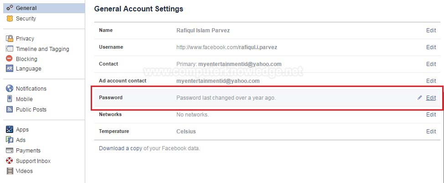Edit the Name row

click(431, 30)
